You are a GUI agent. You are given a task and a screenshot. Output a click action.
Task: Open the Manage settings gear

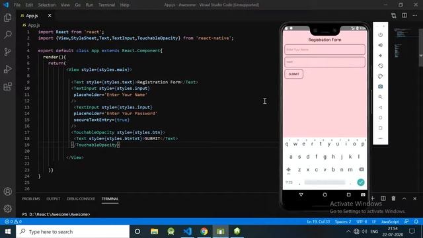[x=7, y=209]
